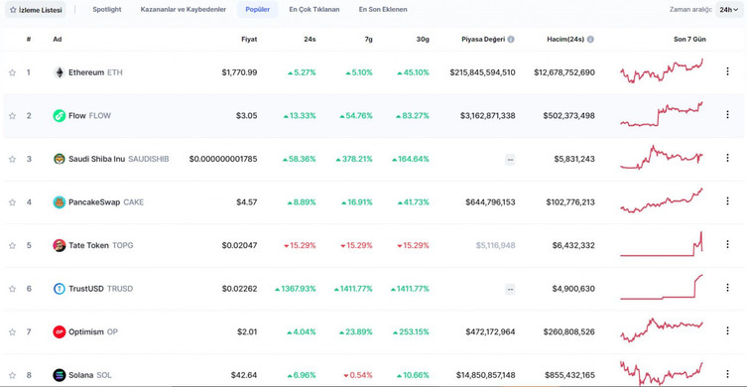The image size is (747, 387).
Task: Open the three-dot menu for TrustUSD
Action: [x=727, y=288]
